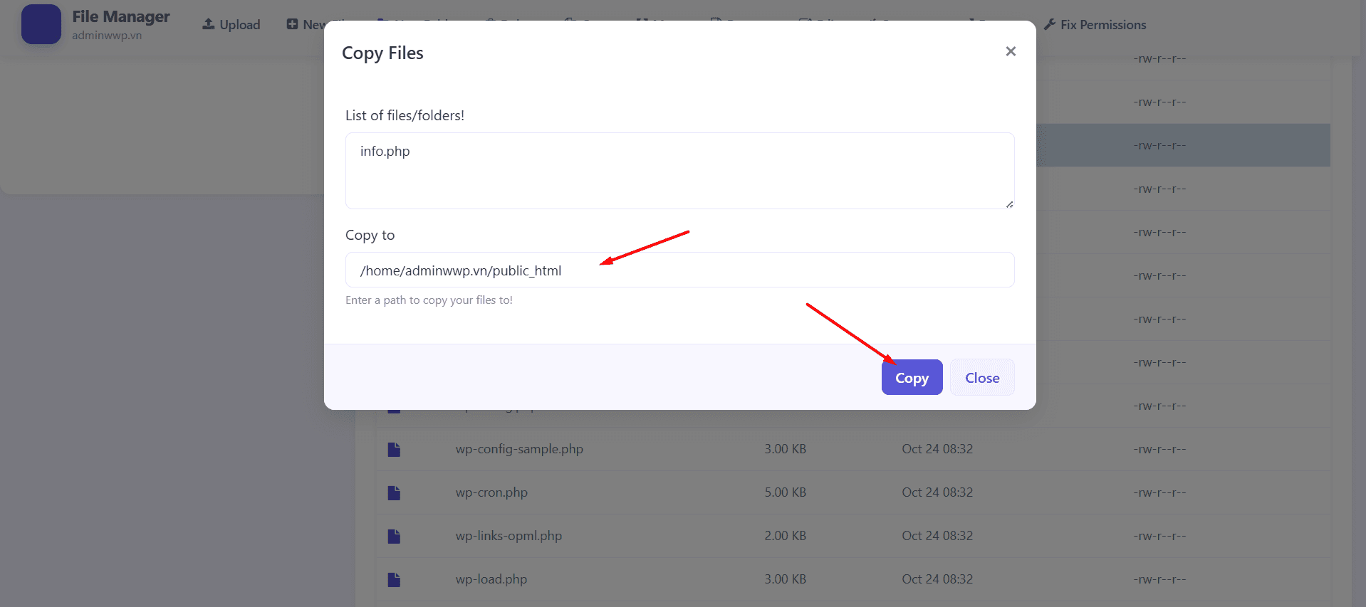Click the file icon beside wp-cron.php
The height and width of the screenshot is (607, 1366).
394,492
